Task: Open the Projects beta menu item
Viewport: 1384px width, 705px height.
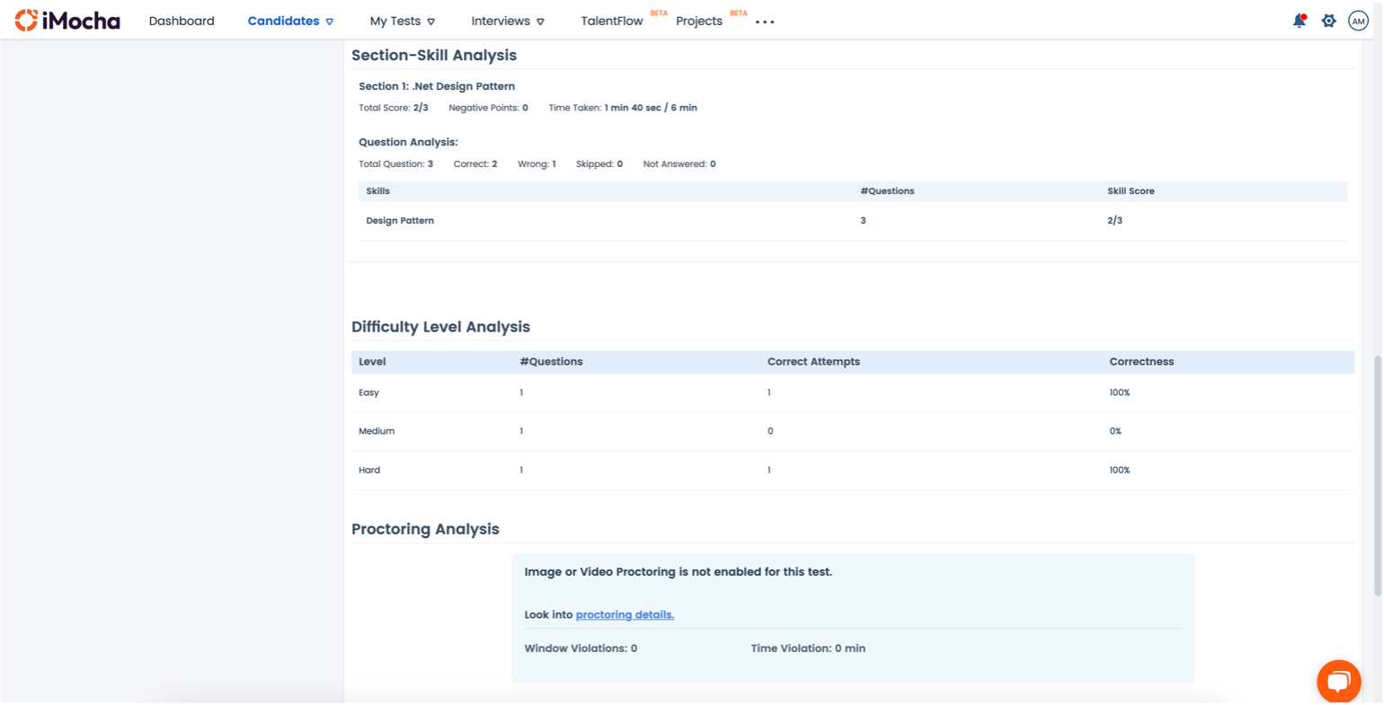Action: click(699, 21)
